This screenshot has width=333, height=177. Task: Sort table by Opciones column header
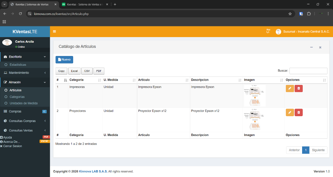306,80
